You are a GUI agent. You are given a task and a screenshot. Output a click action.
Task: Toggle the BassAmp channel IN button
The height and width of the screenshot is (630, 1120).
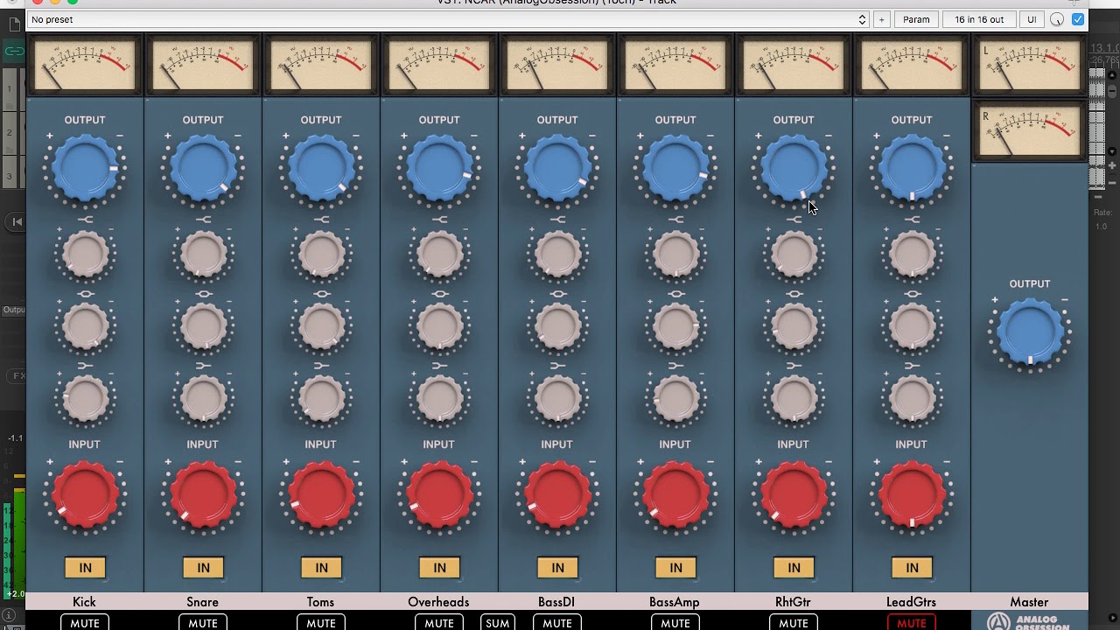675,568
